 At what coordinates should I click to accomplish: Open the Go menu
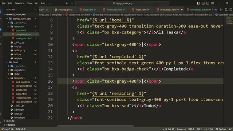coord(36,3)
